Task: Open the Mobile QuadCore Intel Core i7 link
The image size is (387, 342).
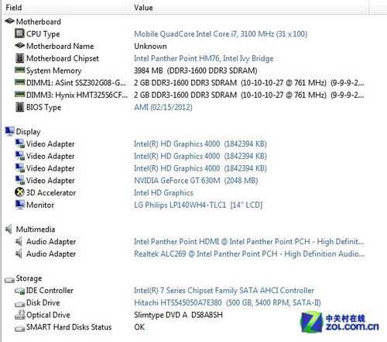Action: point(221,34)
